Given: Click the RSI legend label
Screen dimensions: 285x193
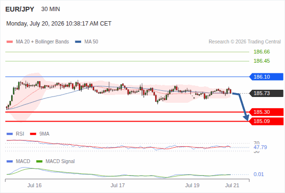Looking at the screenshot, I should point(20,134).
